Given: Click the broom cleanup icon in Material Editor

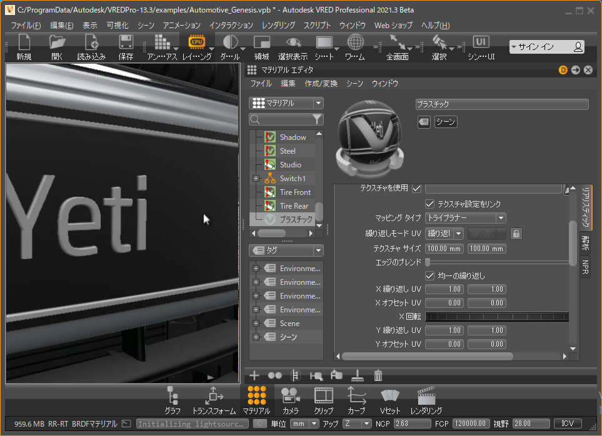Looking at the screenshot, I should (x=358, y=375).
